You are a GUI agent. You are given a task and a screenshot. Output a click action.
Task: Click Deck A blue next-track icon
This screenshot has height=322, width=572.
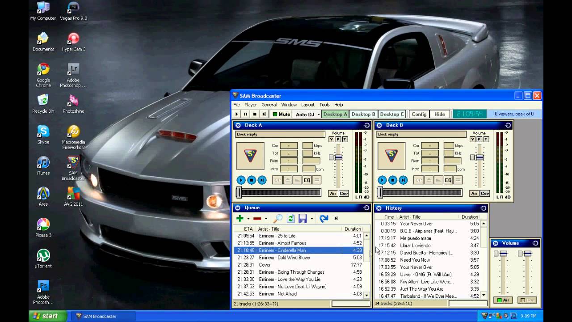pos(262,180)
